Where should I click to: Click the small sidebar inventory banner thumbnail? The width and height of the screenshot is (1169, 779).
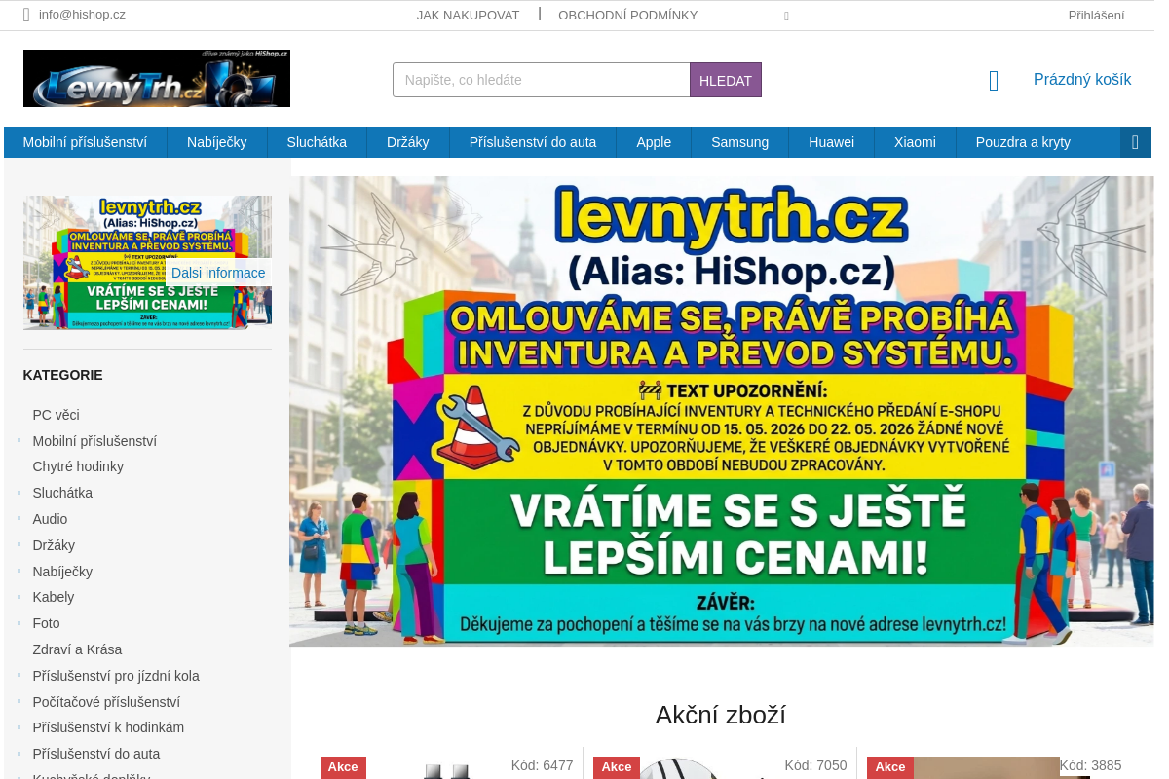(x=147, y=263)
